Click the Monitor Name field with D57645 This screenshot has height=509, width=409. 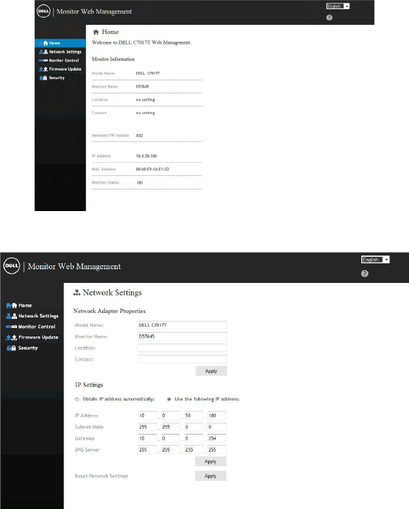coord(182,337)
